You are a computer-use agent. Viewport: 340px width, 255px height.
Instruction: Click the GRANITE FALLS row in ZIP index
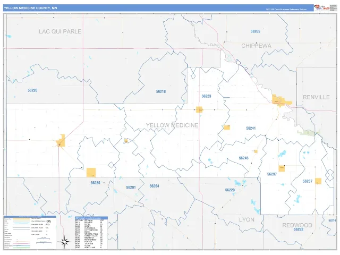89,234
